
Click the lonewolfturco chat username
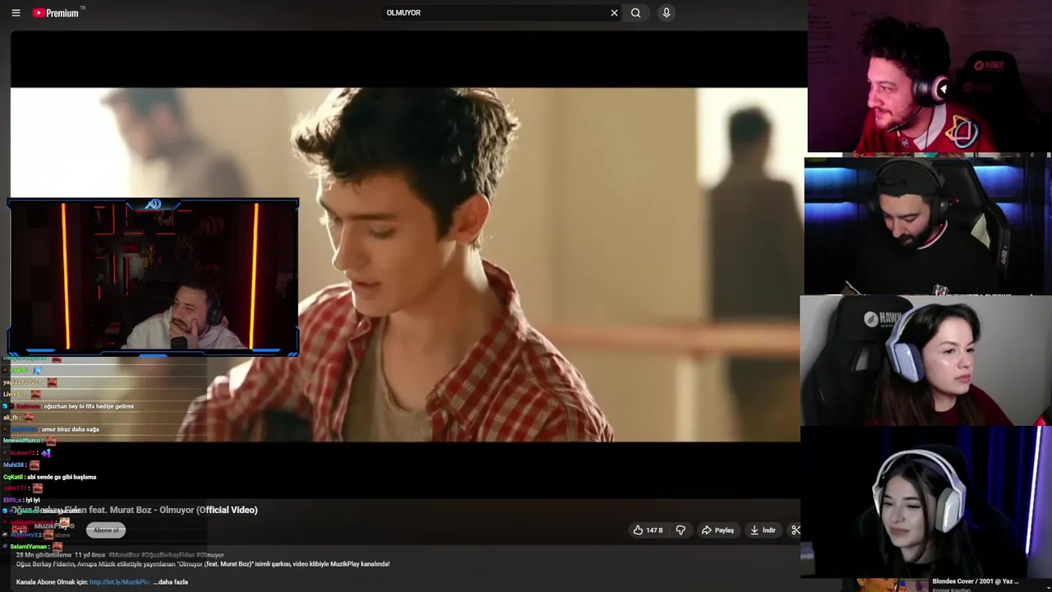(22, 441)
